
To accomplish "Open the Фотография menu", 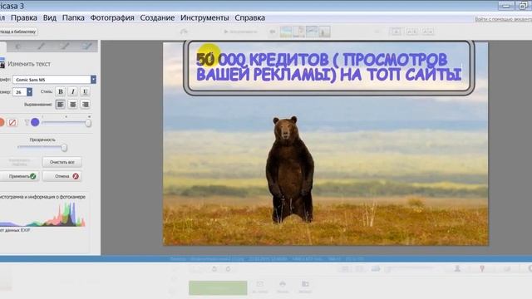I will click(112, 17).
